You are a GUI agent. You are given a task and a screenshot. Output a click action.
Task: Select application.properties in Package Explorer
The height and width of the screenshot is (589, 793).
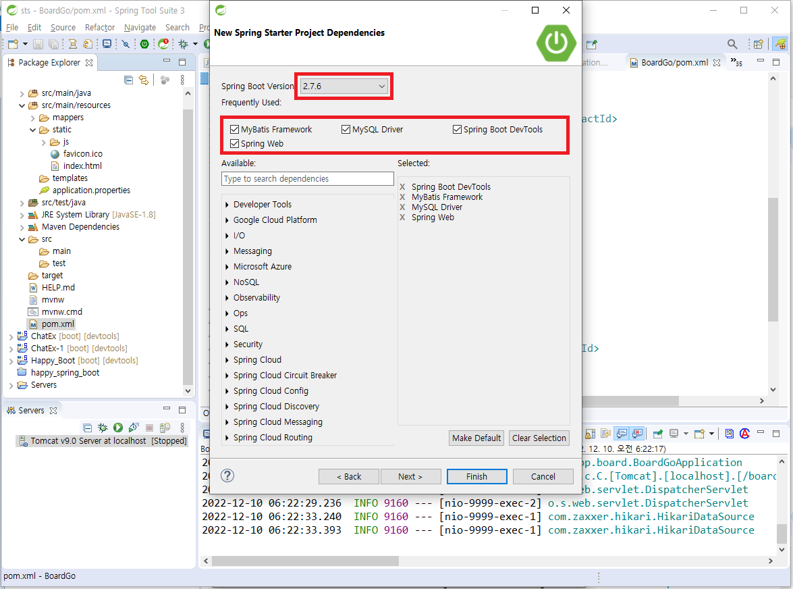(92, 190)
